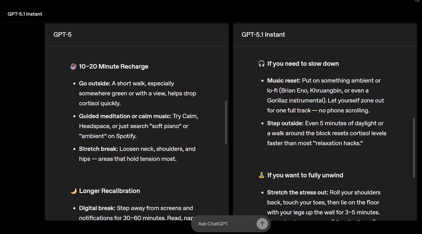The width and height of the screenshot is (422, 234).
Task: Click the headphones emoji icon
Action: click(261, 64)
